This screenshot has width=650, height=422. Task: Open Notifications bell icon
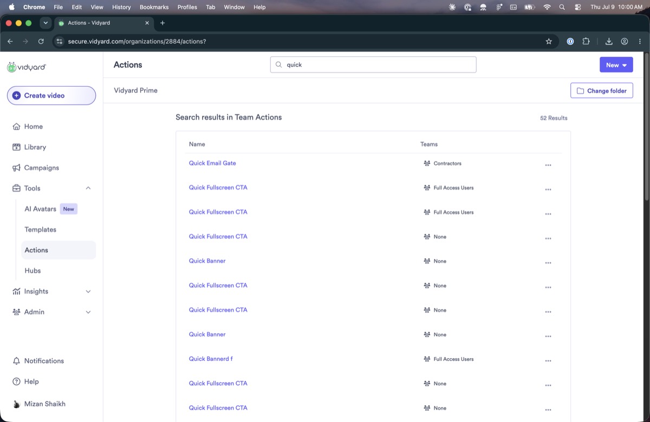point(16,361)
